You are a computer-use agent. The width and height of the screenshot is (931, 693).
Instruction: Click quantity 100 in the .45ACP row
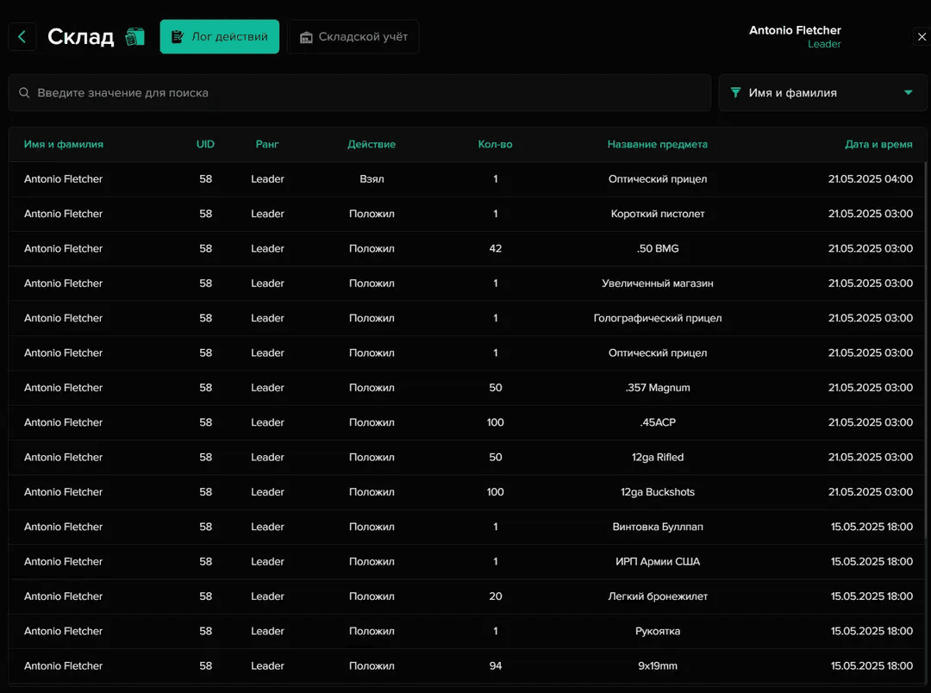(x=495, y=422)
